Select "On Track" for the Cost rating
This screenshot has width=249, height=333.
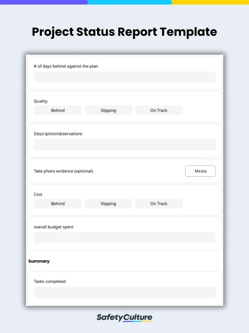click(x=159, y=204)
